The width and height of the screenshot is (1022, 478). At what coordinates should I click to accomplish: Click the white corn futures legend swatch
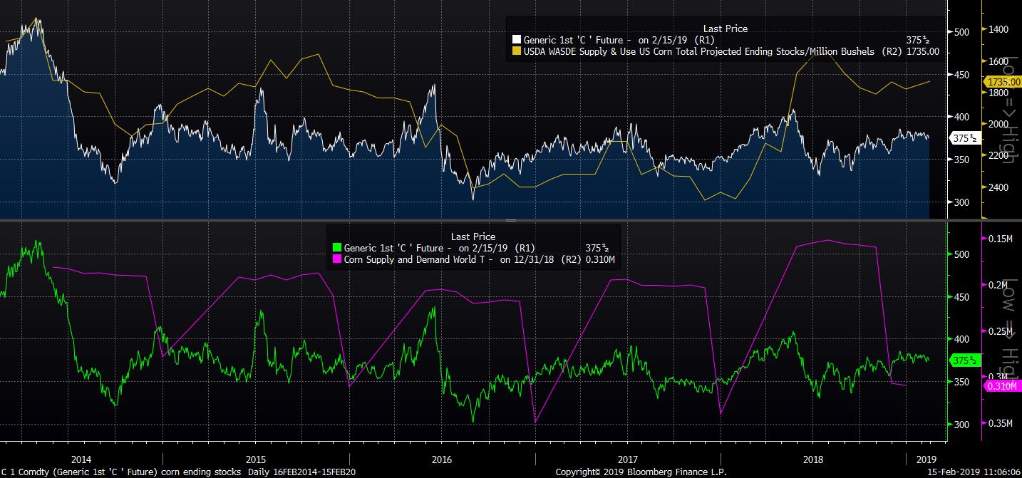[517, 40]
